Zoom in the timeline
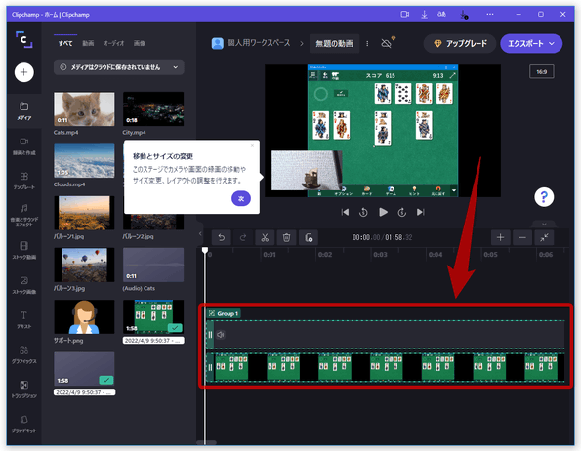This screenshot has height=451, width=581. point(500,238)
